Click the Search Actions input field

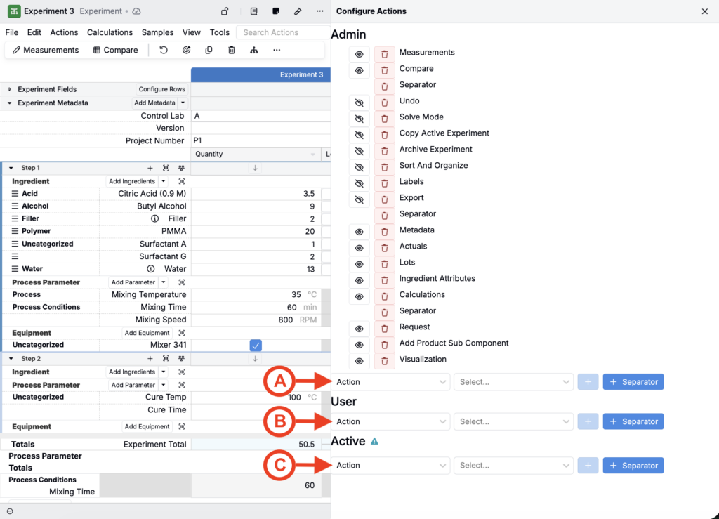(x=282, y=32)
